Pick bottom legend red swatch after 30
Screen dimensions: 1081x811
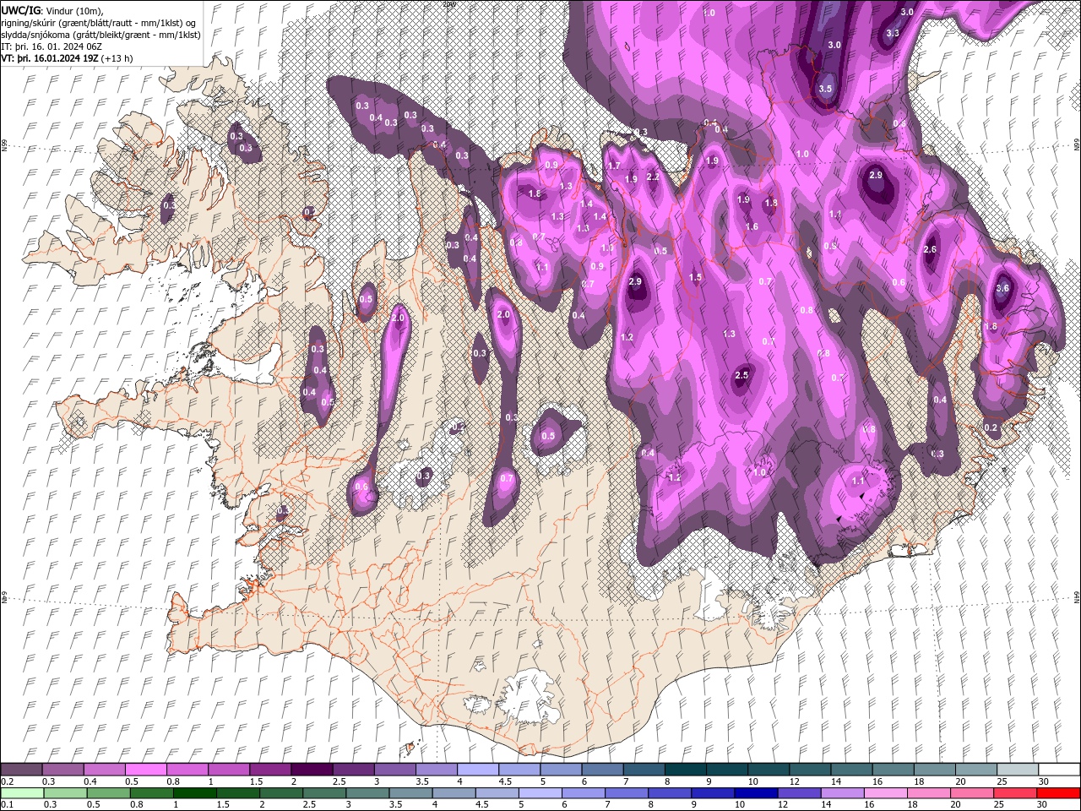pos(1058,793)
